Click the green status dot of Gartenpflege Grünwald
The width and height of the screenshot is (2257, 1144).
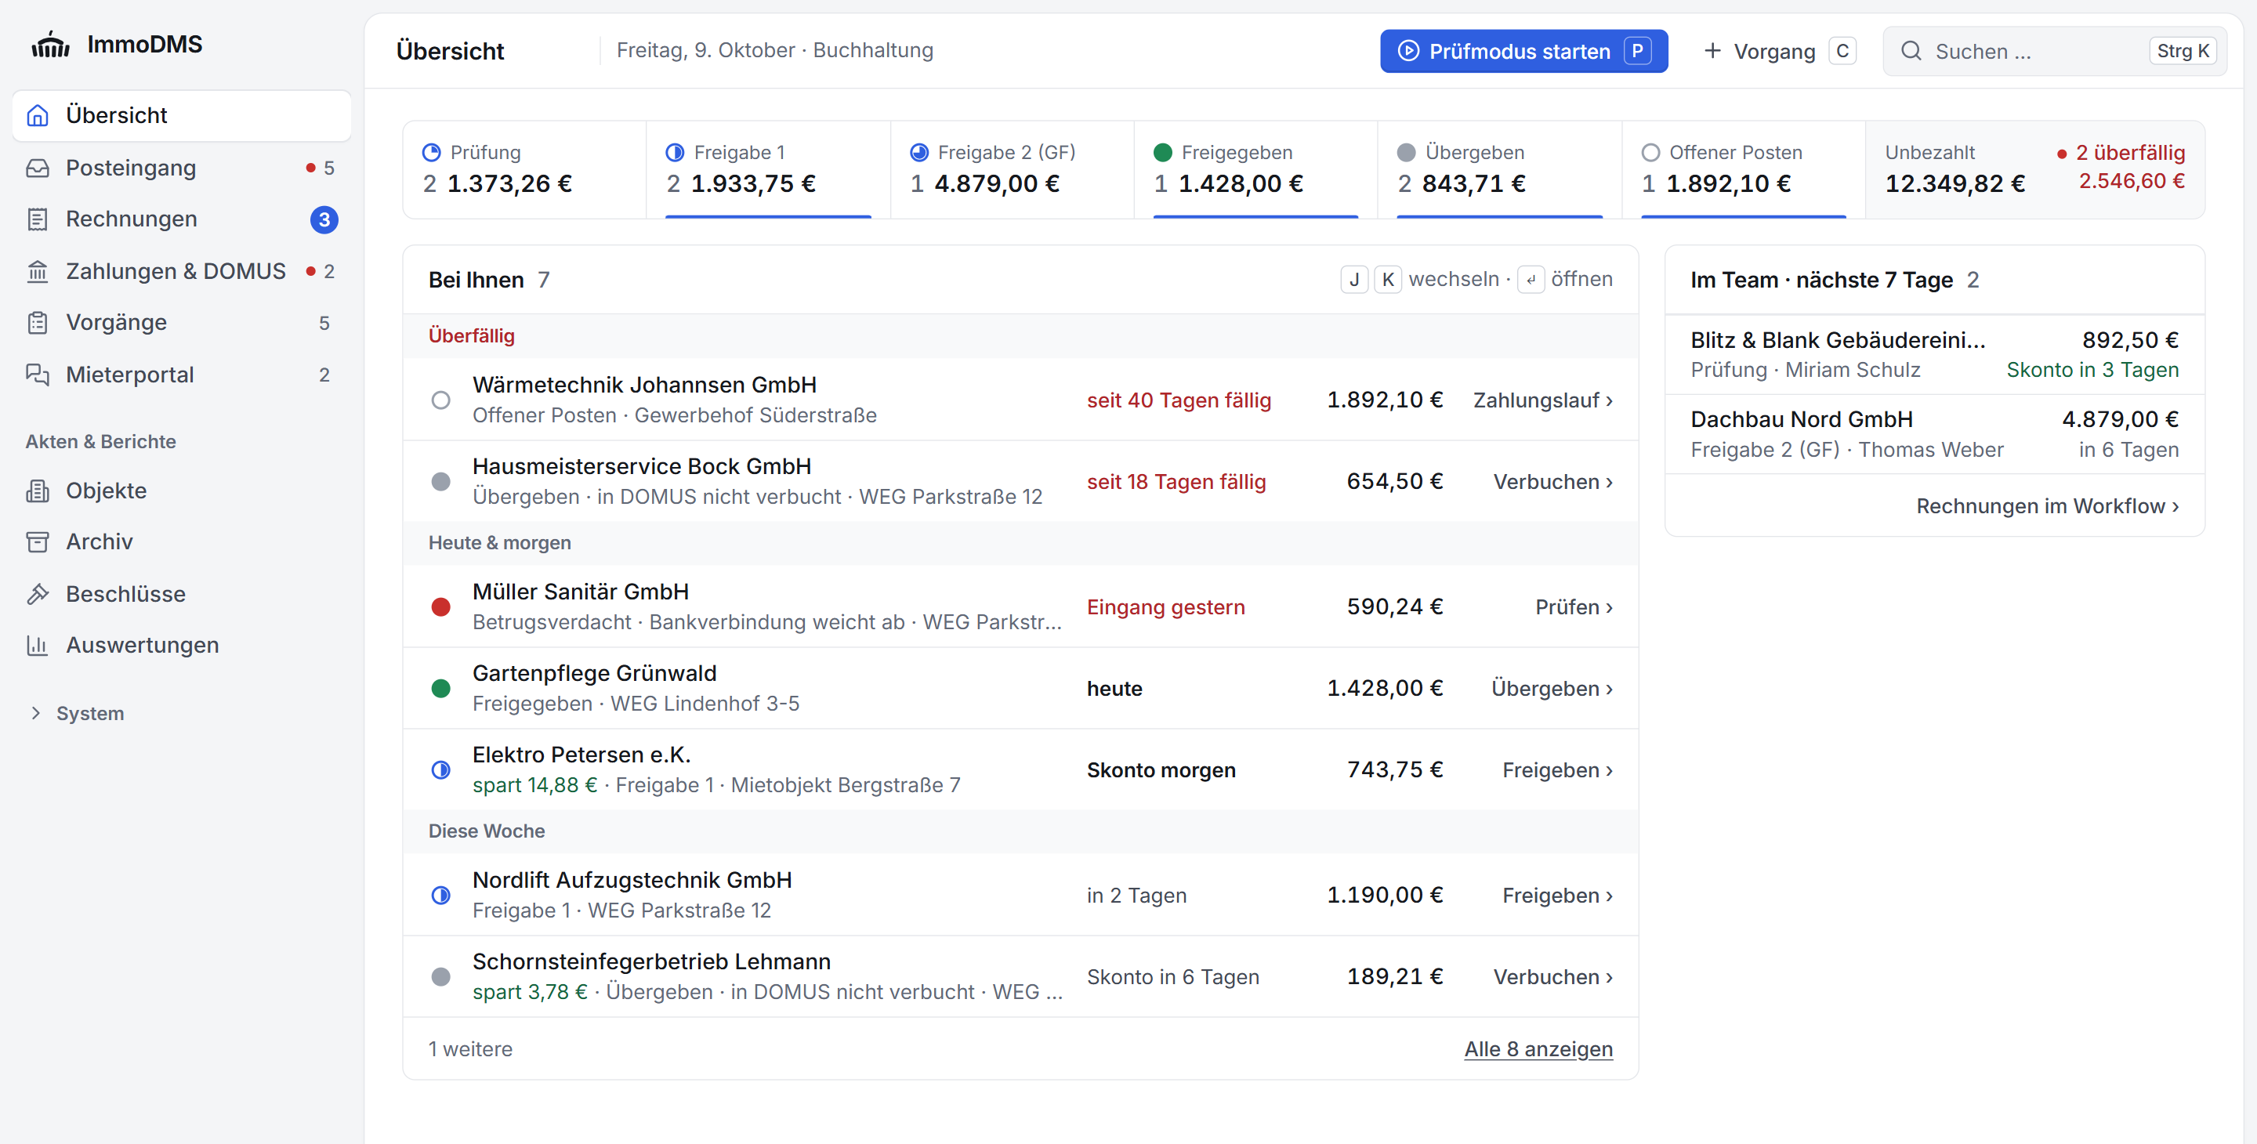pyautogui.click(x=440, y=689)
